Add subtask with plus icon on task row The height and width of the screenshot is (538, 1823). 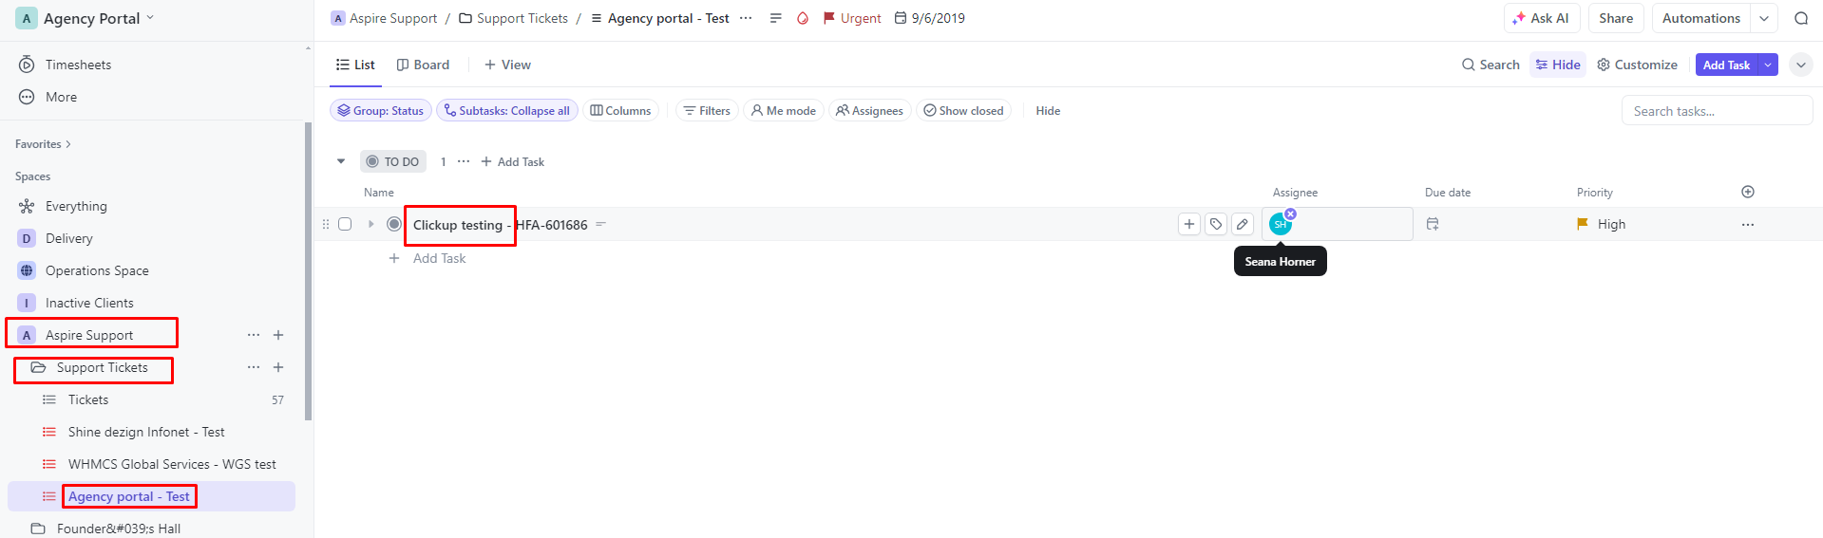tap(1189, 224)
